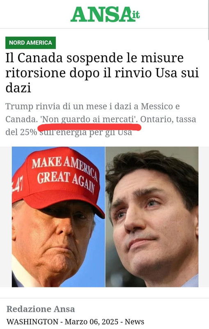Open the NORD AMERICA section tag

[x=30, y=43]
